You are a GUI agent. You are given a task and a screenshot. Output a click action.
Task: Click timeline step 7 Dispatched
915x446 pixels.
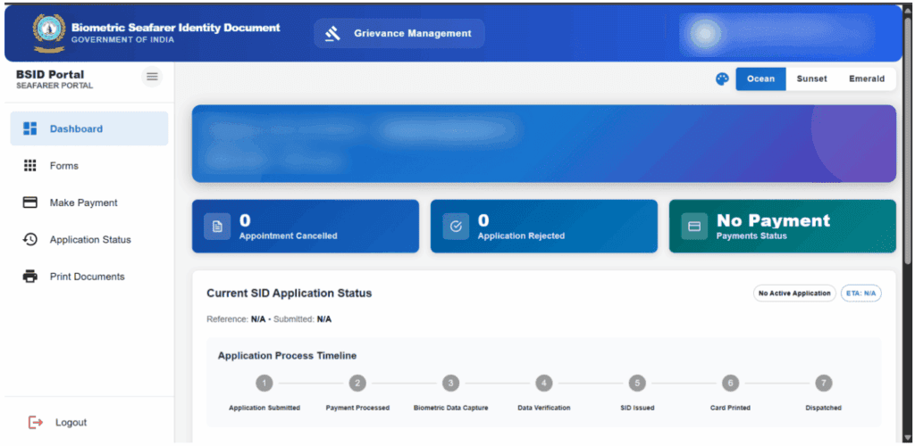[823, 384]
